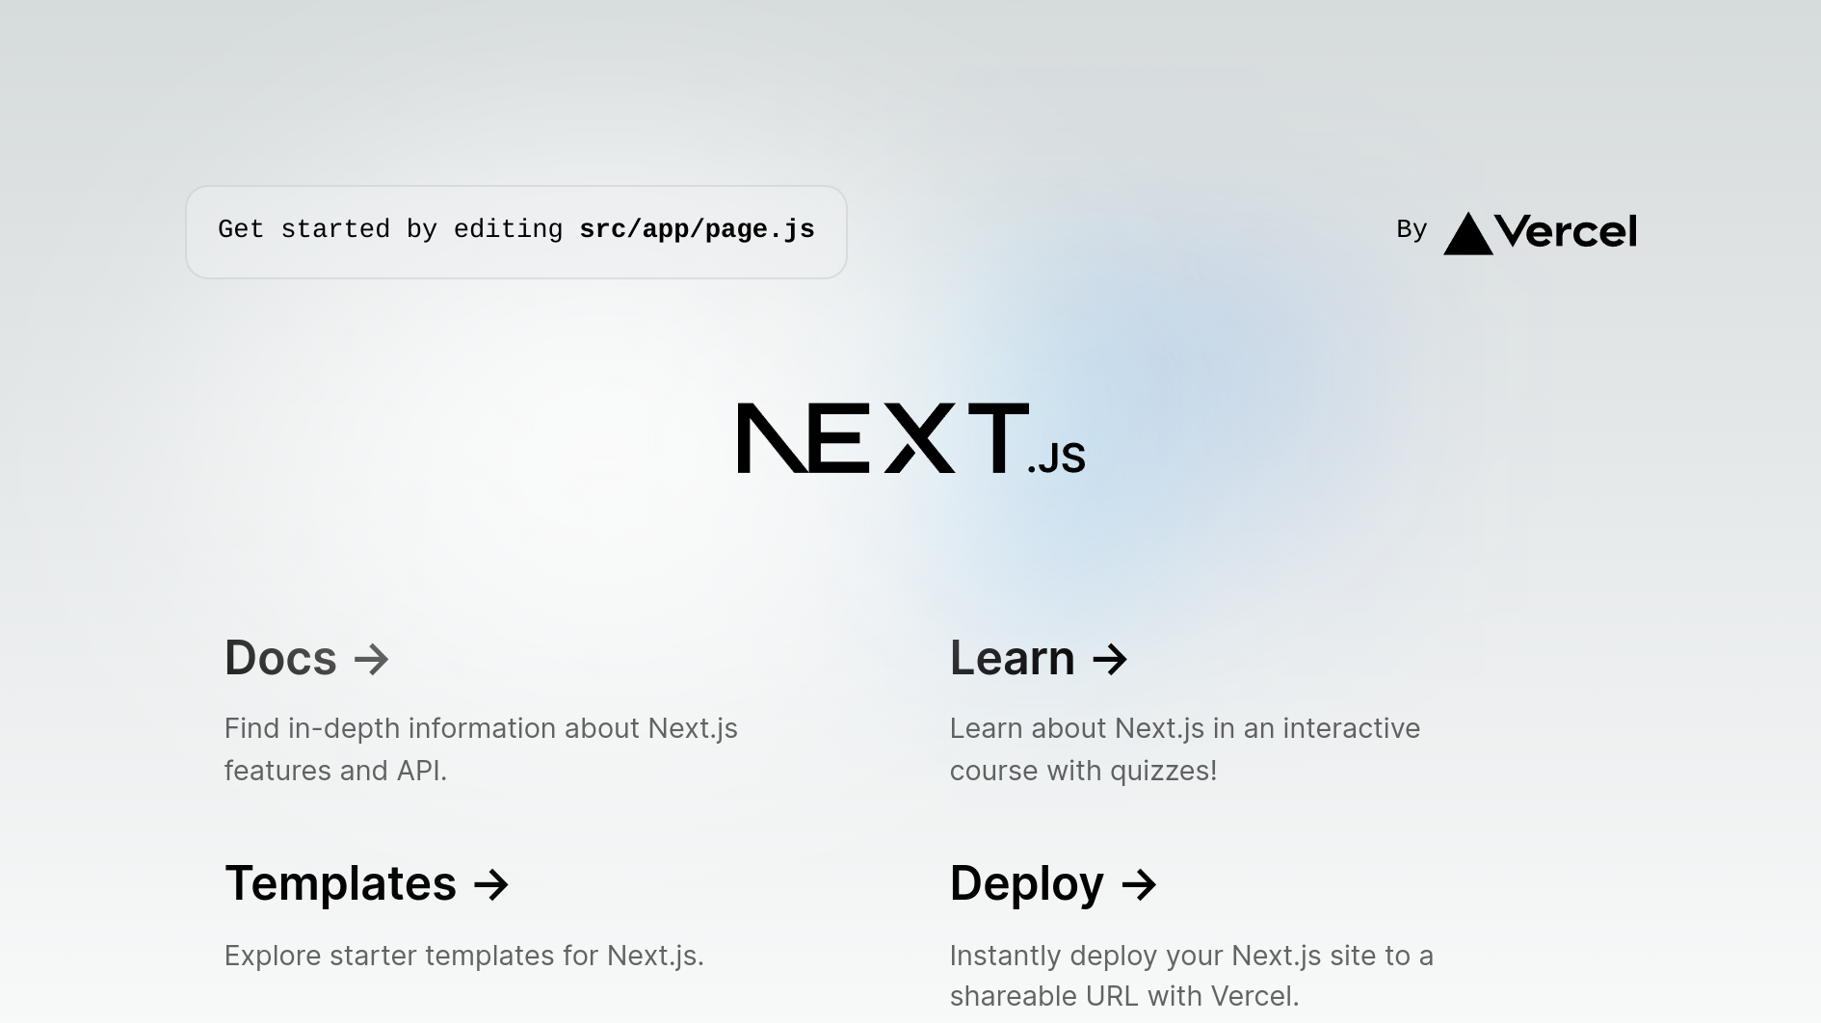Open the Learn heading link
Screen dimensions: 1821x1023
(x=1012, y=659)
